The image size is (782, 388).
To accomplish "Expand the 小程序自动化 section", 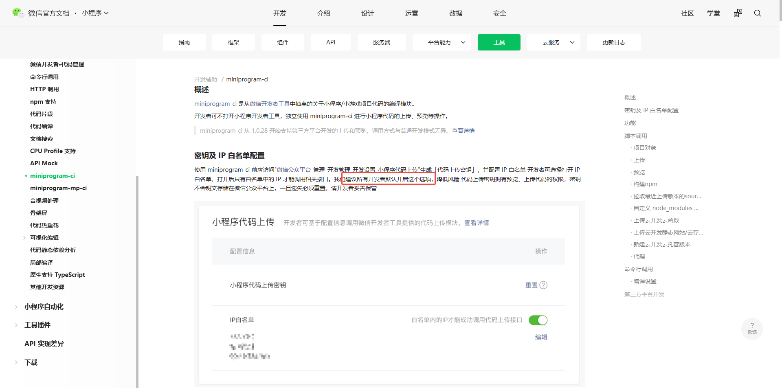I will [x=16, y=307].
